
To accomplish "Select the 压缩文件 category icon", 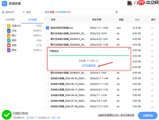I will point(9,26).
